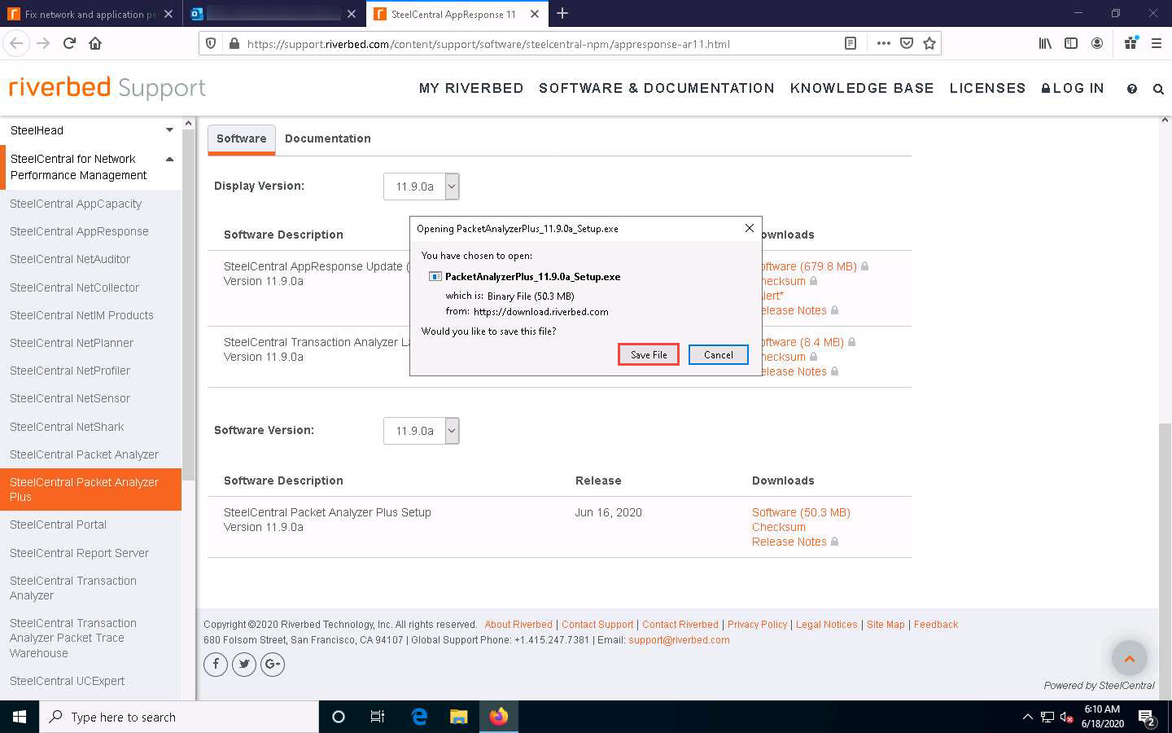This screenshot has width=1172, height=733.
Task: Open the LICENSES menu
Action: (x=987, y=88)
